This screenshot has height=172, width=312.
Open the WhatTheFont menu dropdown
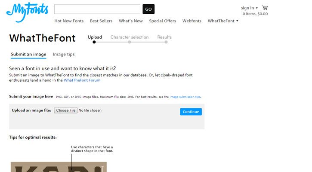point(223,21)
